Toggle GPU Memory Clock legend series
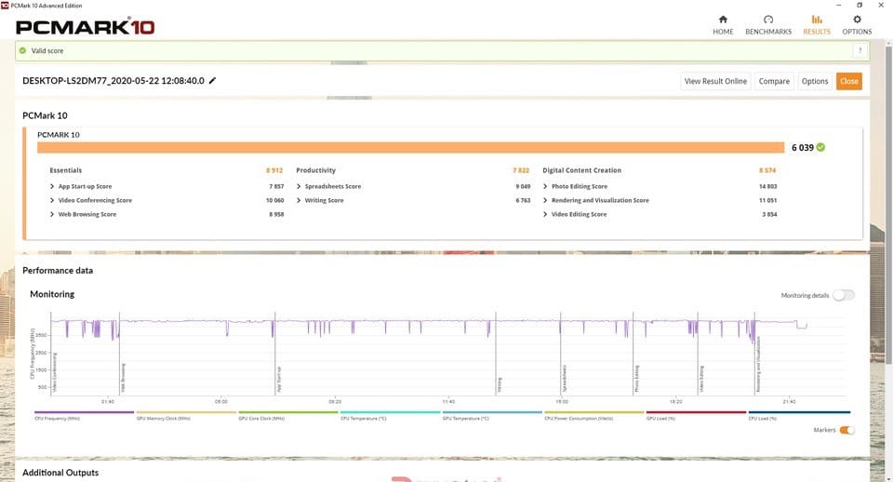 point(186,415)
